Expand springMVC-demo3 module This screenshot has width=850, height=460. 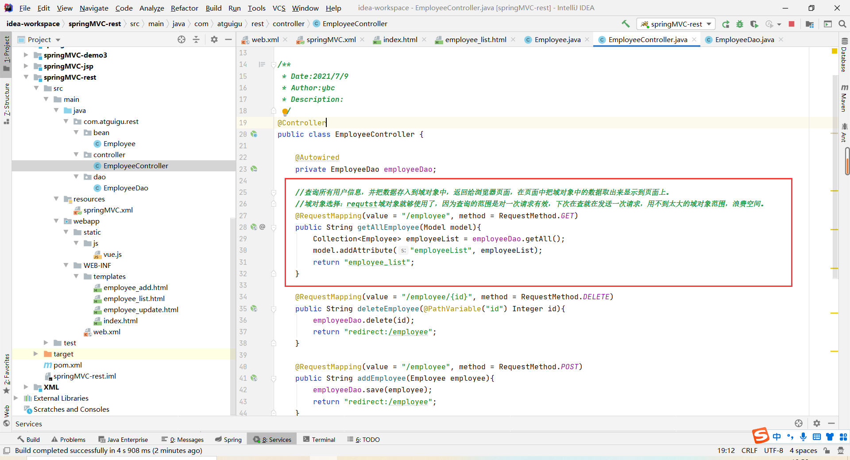[26, 55]
